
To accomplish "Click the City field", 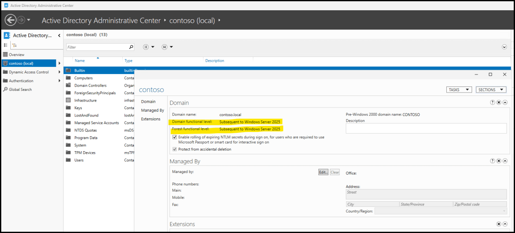I will [x=373, y=205].
